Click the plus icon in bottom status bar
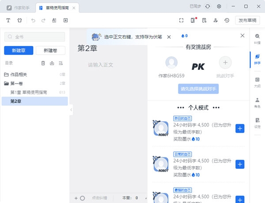 point(76,198)
